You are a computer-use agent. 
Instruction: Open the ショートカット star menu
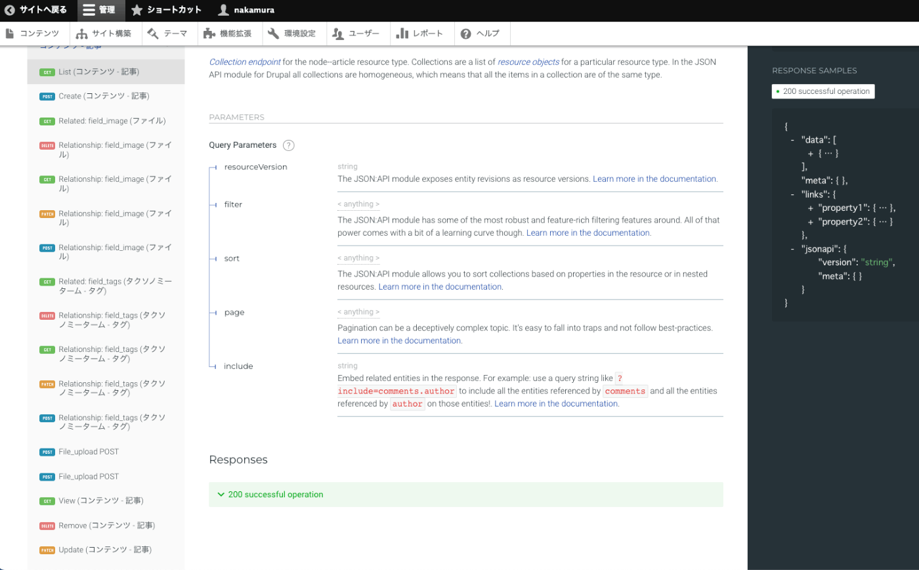click(x=166, y=11)
